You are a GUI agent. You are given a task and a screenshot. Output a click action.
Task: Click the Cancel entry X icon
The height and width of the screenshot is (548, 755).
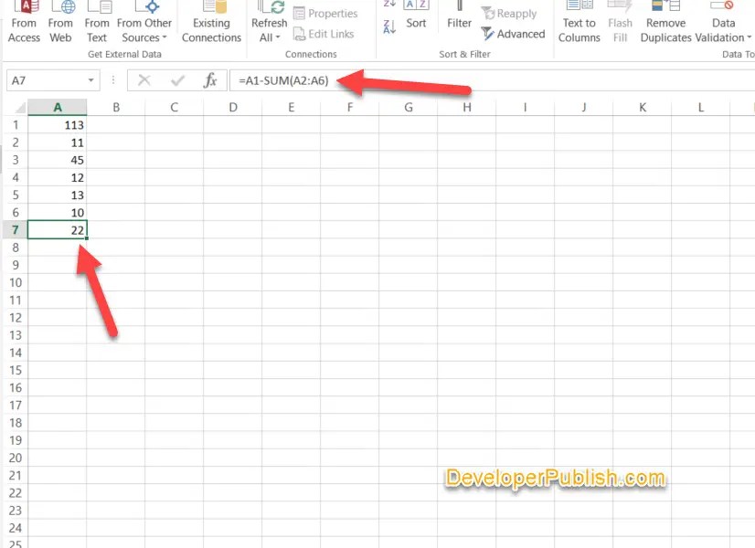tap(144, 80)
